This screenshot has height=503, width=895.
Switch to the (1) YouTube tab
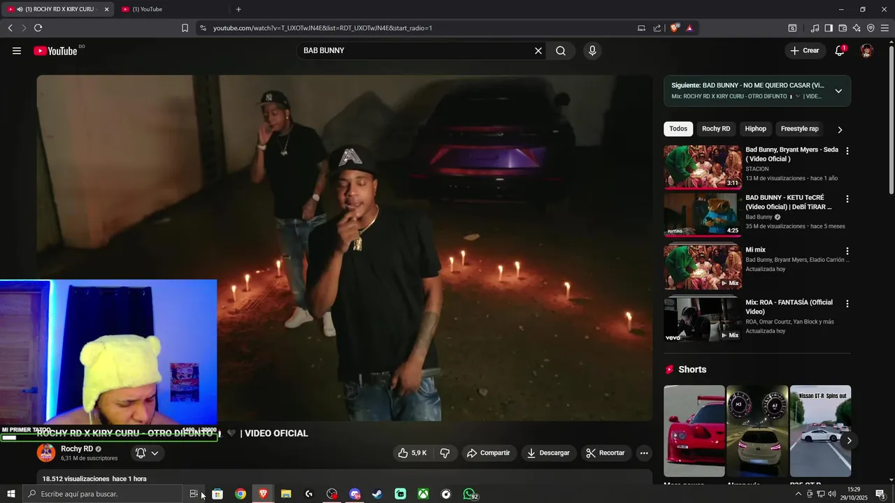[x=171, y=9]
